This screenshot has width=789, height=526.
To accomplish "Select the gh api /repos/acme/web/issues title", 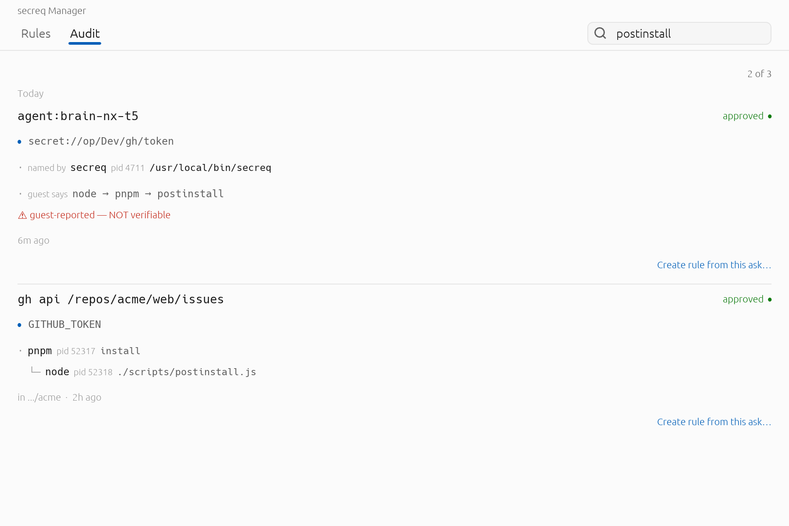I will coord(121,299).
